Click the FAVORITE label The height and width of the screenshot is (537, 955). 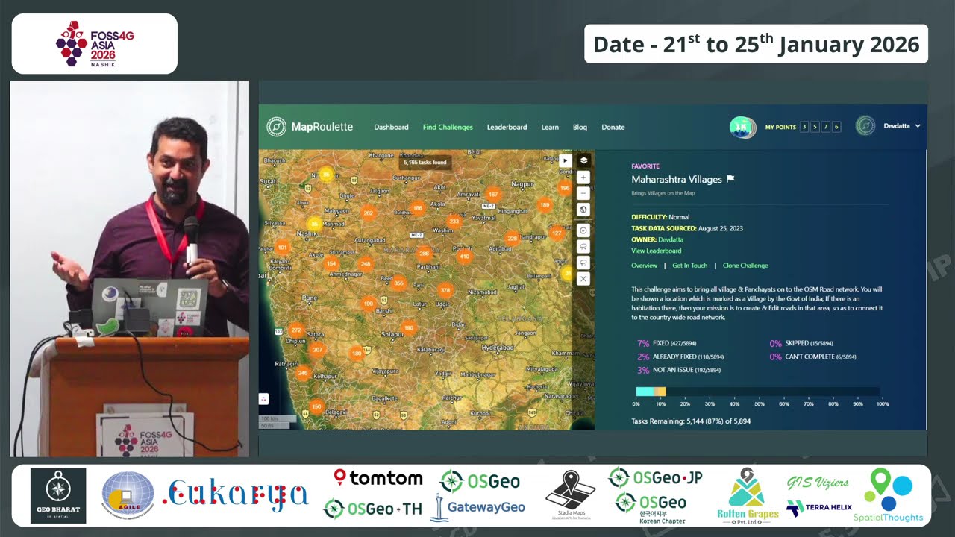pyautogui.click(x=645, y=166)
